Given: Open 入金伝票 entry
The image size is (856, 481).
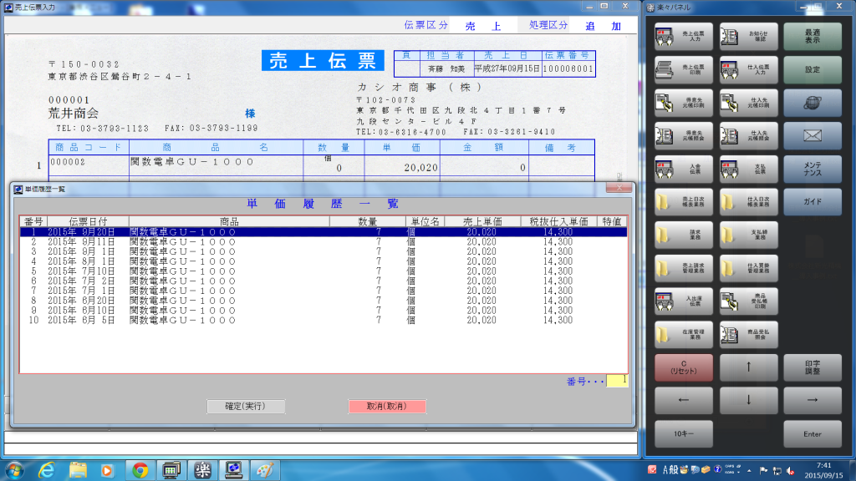Looking at the screenshot, I should (x=684, y=169).
